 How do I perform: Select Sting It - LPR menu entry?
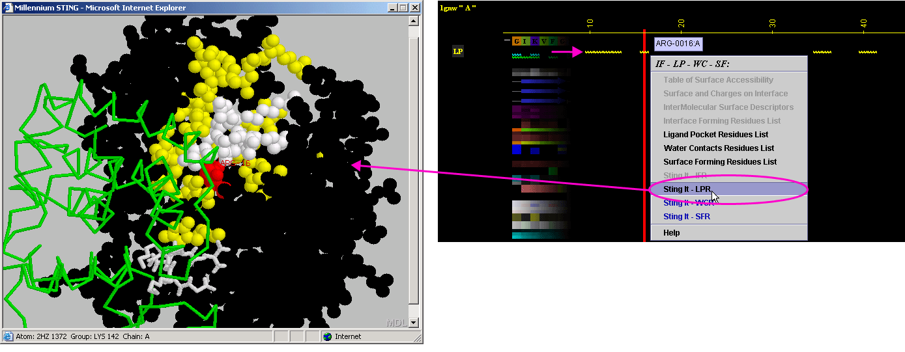coord(687,189)
